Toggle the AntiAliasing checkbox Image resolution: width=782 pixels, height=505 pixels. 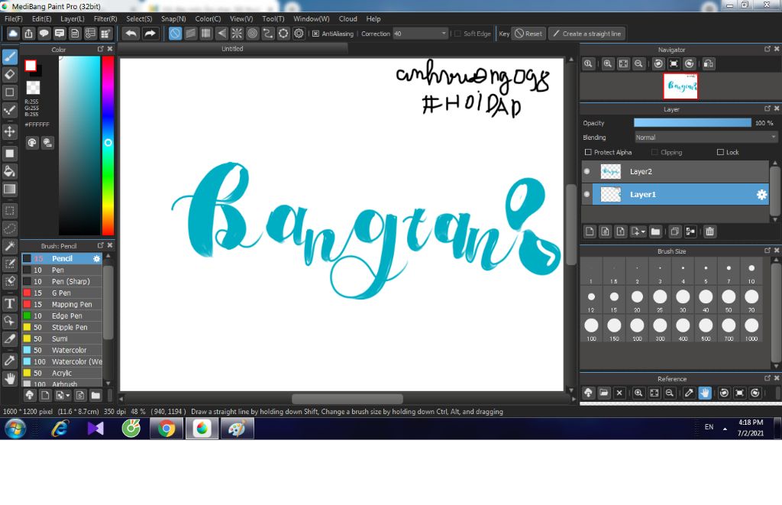[x=315, y=34]
